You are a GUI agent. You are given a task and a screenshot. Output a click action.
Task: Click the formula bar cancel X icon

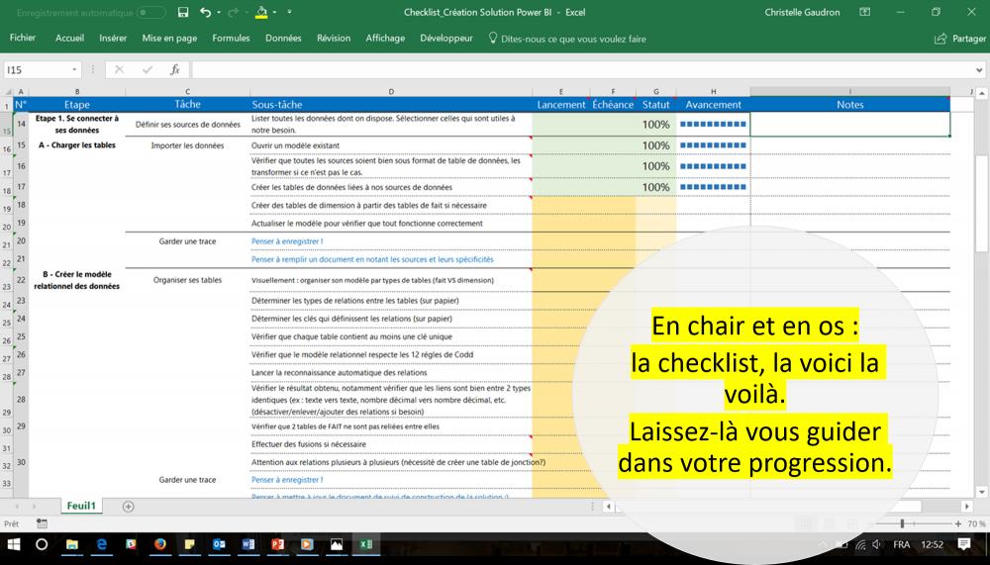pos(120,69)
